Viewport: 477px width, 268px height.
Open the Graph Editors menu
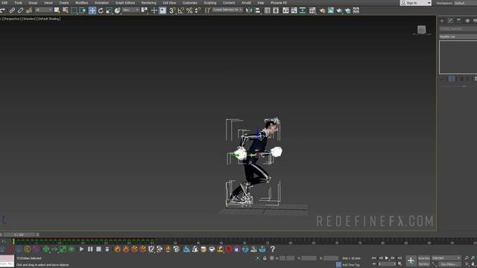[125, 3]
